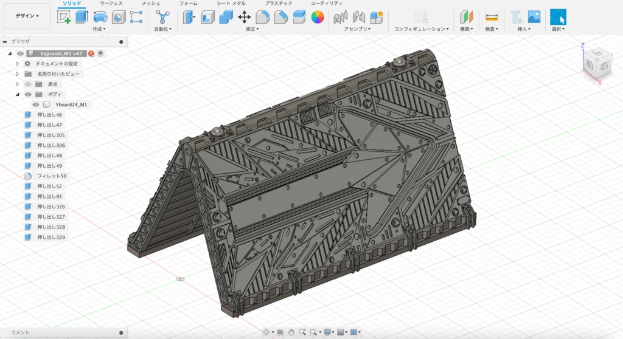
Task: Click the Select tool cursor icon
Action: 558,17
